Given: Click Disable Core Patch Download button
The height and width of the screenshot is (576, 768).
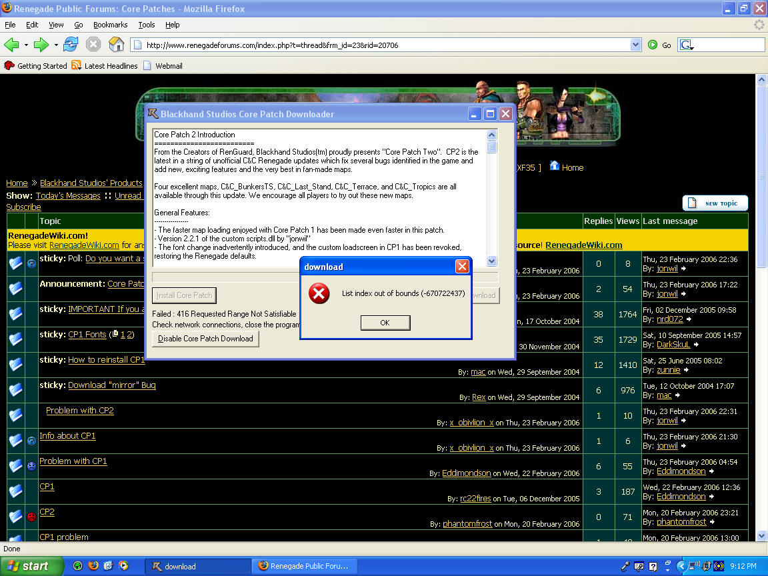Looking at the screenshot, I should pyautogui.click(x=205, y=339).
